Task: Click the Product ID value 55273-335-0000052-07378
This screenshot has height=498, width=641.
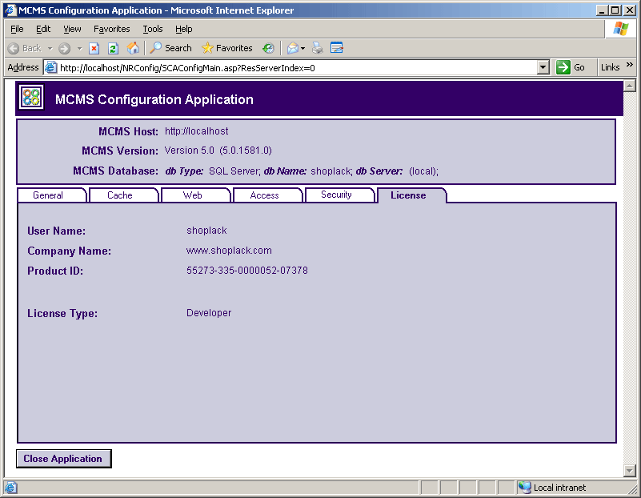Action: (x=247, y=271)
